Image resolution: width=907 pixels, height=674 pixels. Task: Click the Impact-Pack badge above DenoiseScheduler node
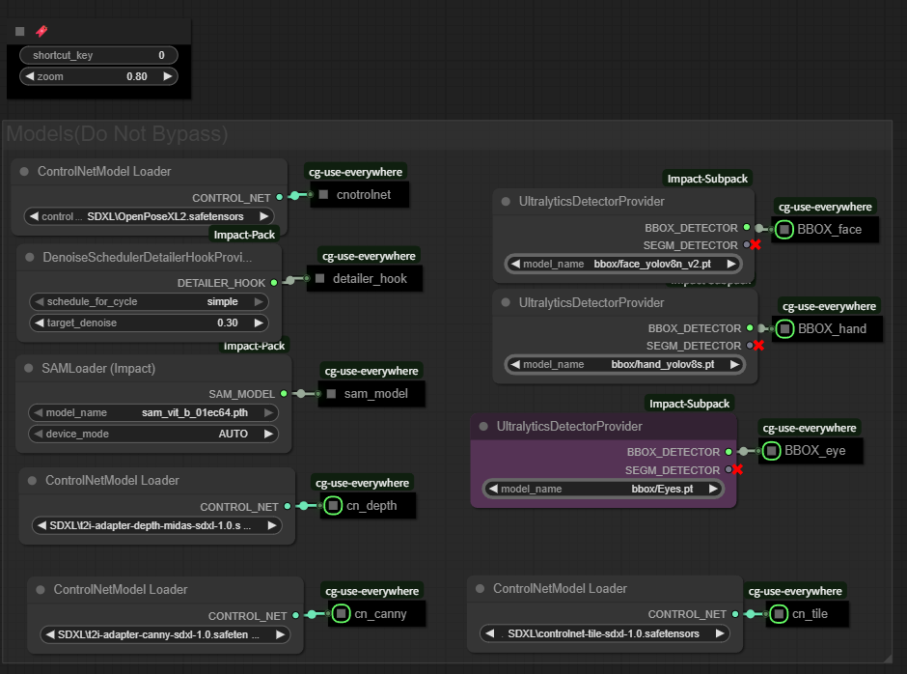click(244, 235)
